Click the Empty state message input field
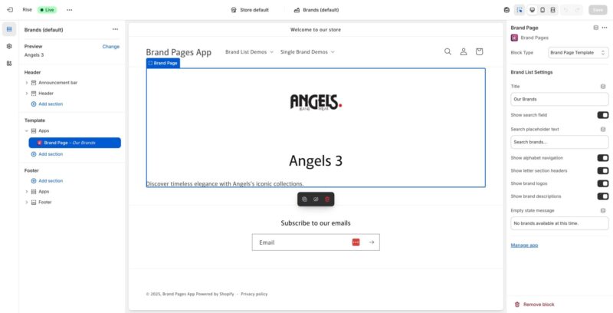Screen dimensions: 613x313 tap(559, 223)
